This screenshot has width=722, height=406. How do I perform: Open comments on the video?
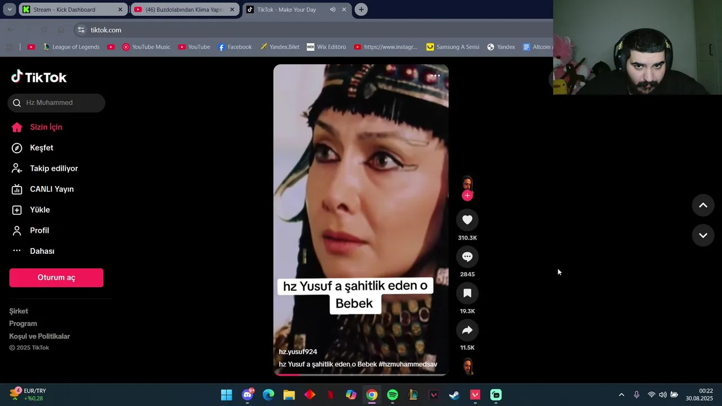coord(467,257)
